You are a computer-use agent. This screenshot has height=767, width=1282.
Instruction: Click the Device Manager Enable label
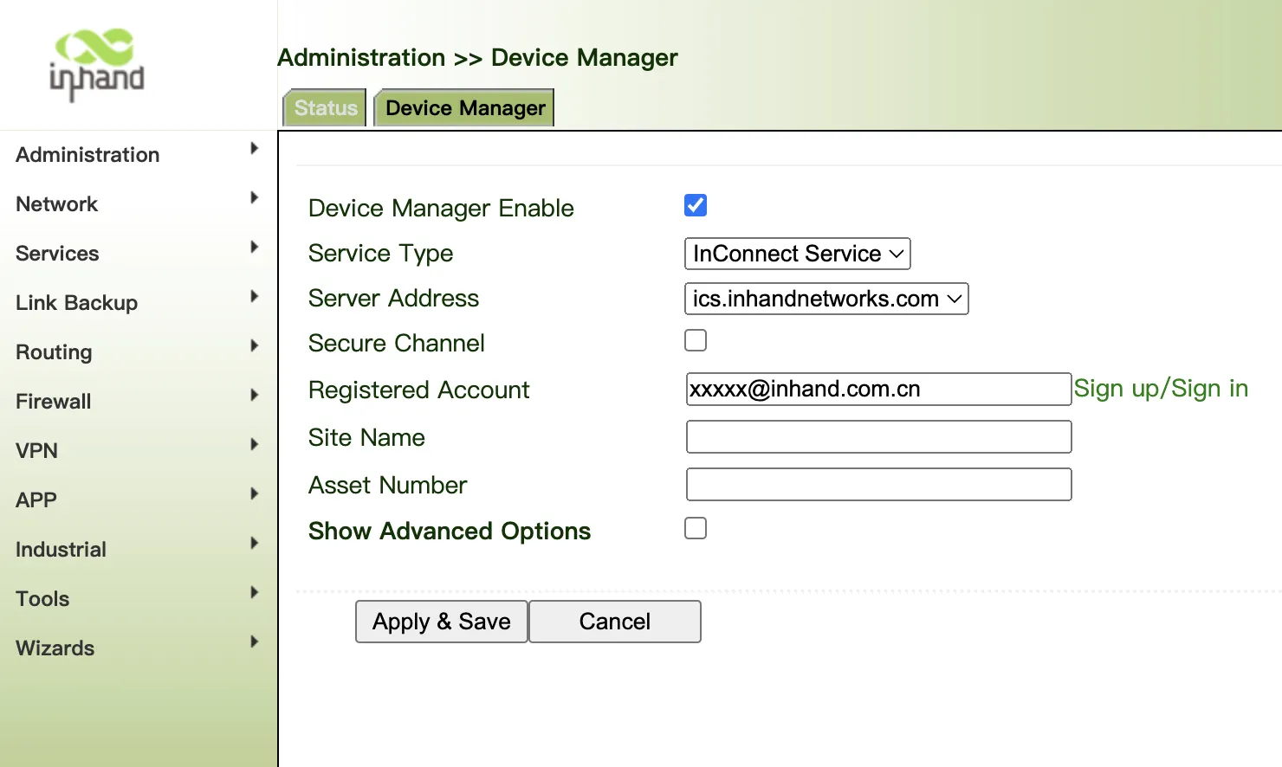click(x=441, y=209)
